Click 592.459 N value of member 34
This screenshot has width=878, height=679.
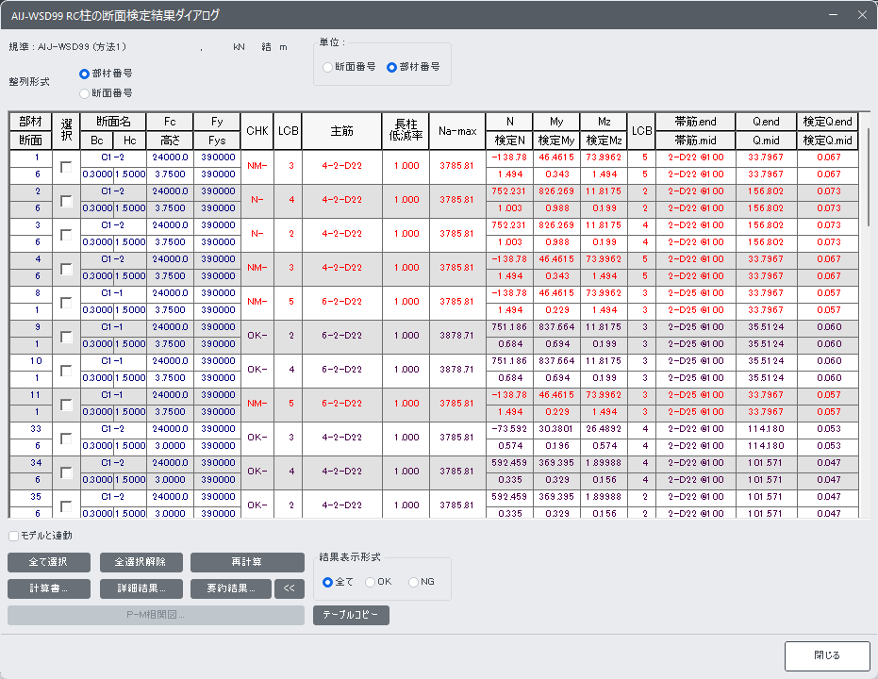click(x=509, y=463)
